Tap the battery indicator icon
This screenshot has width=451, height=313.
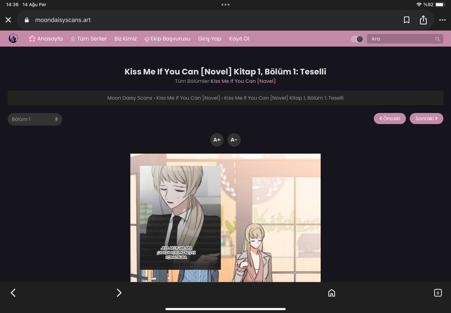(440, 5)
